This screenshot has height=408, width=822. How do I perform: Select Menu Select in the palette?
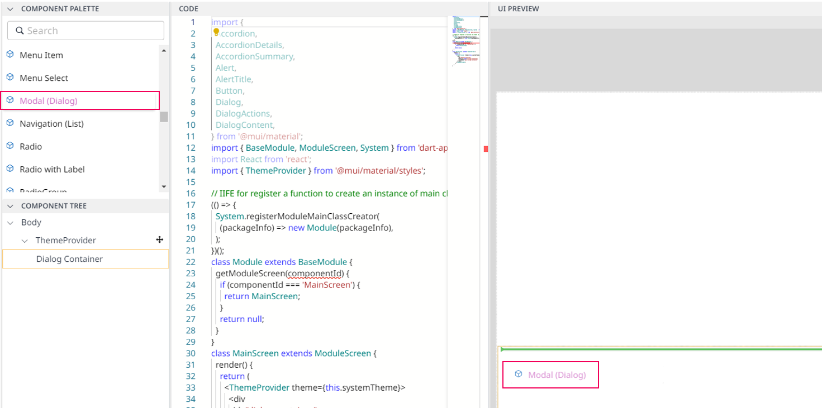pyautogui.click(x=44, y=78)
